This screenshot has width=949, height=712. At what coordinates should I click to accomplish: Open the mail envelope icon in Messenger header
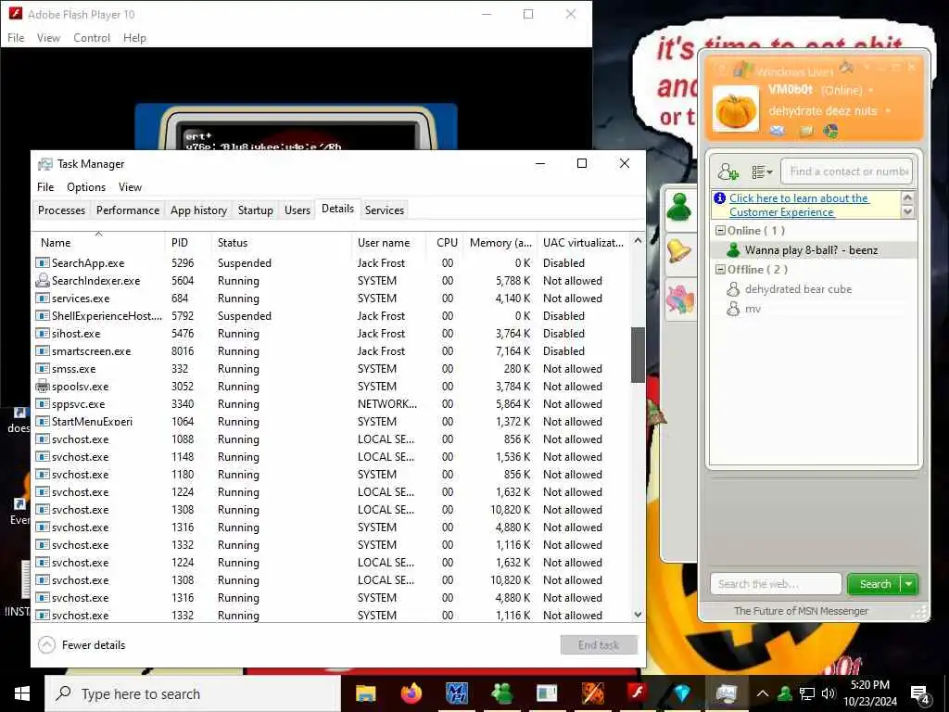point(778,131)
